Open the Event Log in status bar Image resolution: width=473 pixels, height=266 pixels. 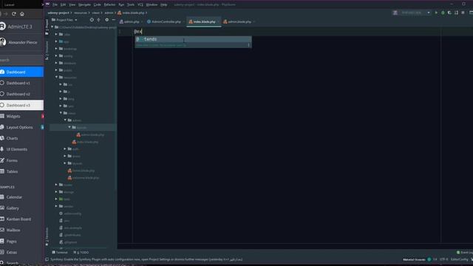465,253
